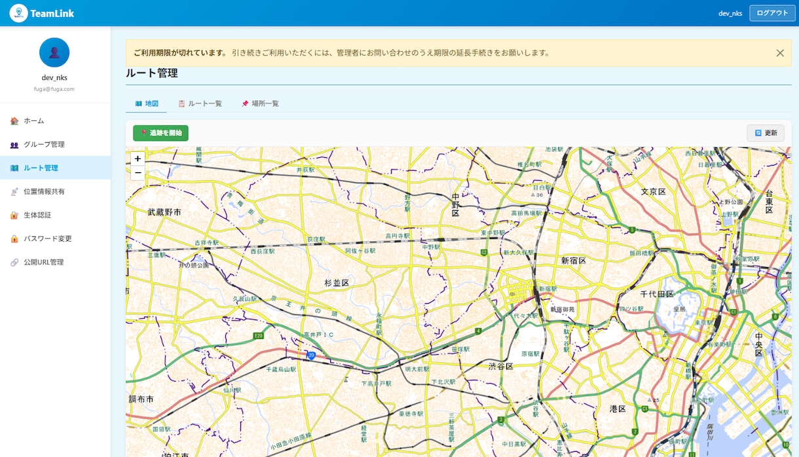Click the 原宿駅 station label on map
Screen dimensions: 799x457
[530, 354]
